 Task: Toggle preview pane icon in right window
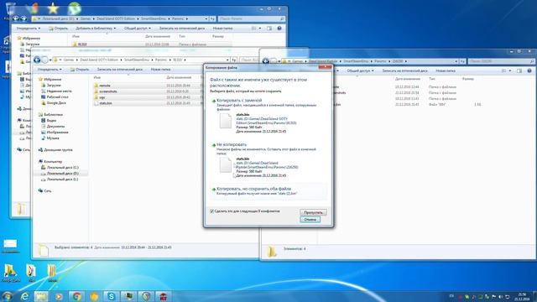click(519, 70)
